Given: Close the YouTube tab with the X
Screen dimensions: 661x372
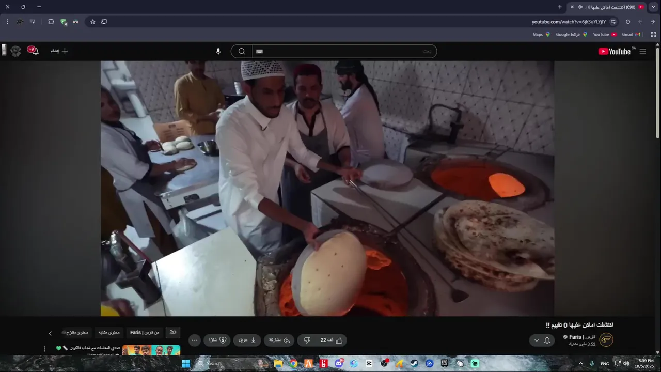Looking at the screenshot, I should 572,7.
